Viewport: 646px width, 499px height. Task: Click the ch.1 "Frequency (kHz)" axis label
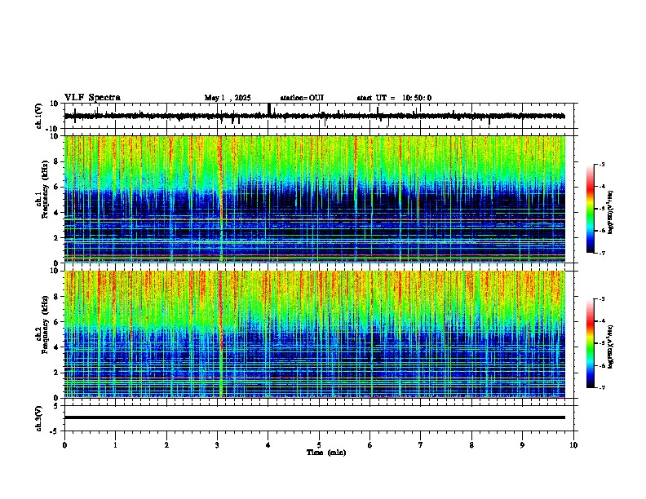point(46,189)
